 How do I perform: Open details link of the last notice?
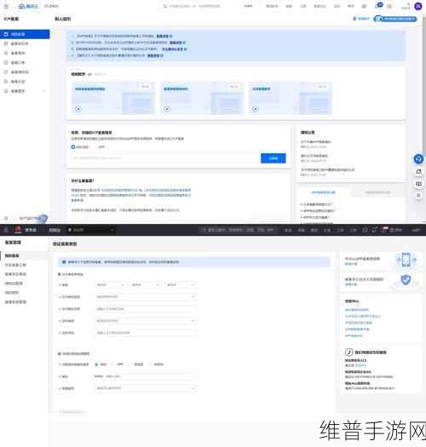coord(155,55)
